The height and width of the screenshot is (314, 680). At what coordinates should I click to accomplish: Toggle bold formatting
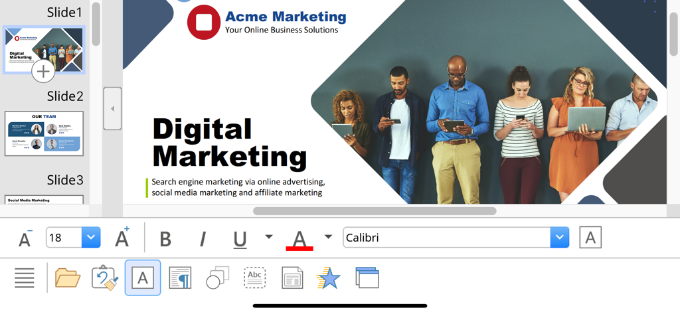(165, 238)
